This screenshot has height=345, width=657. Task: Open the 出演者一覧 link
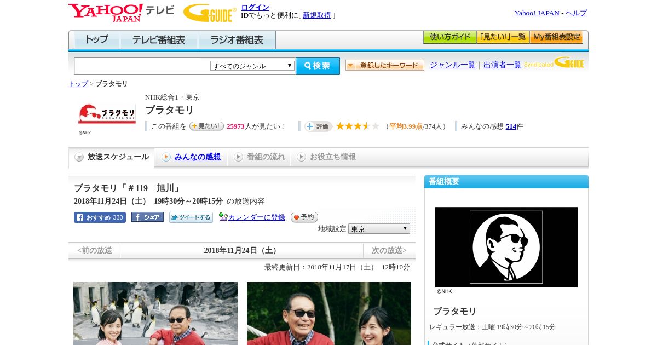[x=503, y=65]
